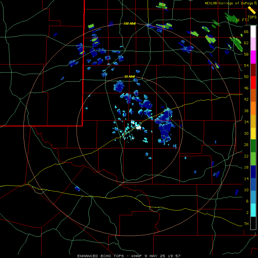Click the legend value '46'
The height and width of the screenshot is (258, 258).
click(246, 88)
